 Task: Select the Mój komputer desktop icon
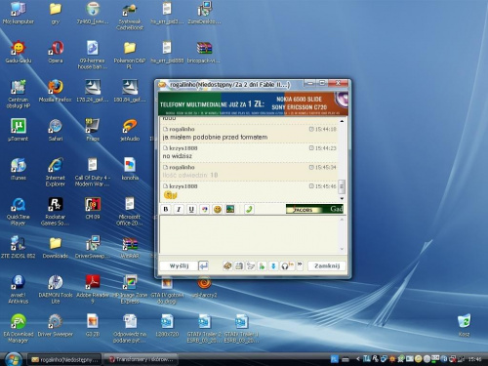tap(19, 13)
